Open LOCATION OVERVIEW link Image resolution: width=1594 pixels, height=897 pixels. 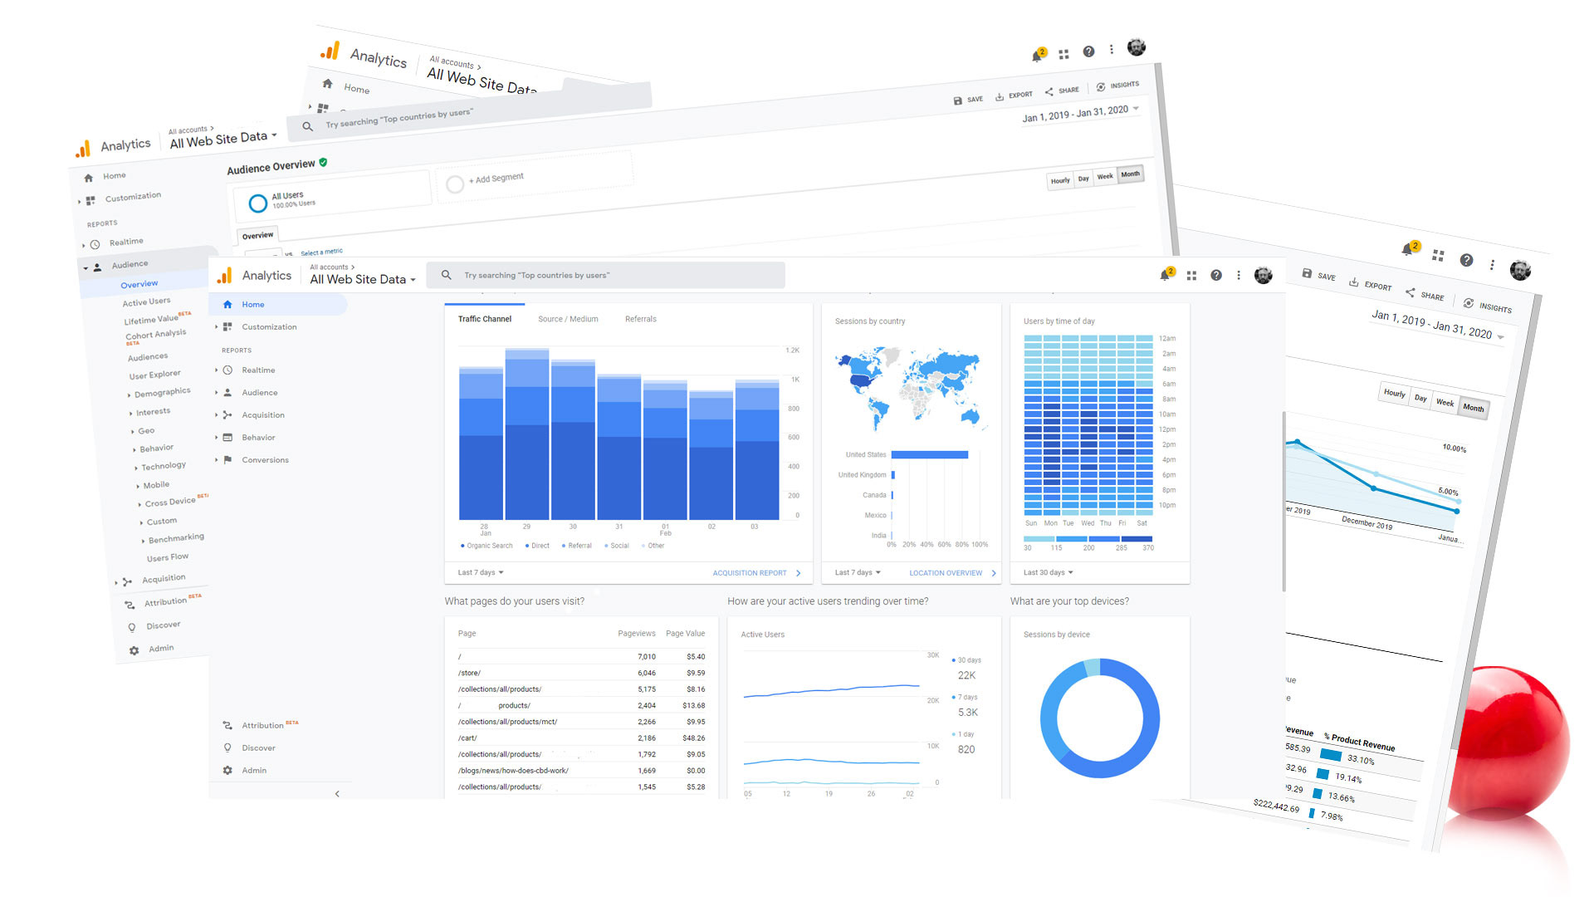[952, 573]
